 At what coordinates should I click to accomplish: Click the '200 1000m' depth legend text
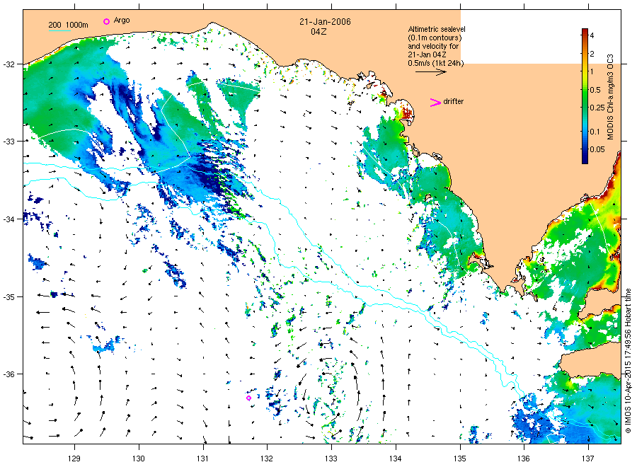(68, 25)
